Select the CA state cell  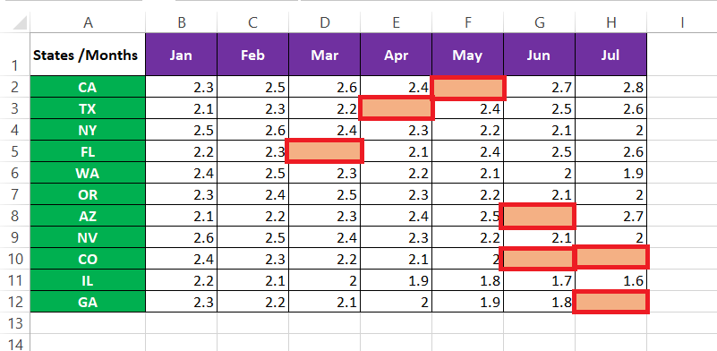tap(88, 87)
